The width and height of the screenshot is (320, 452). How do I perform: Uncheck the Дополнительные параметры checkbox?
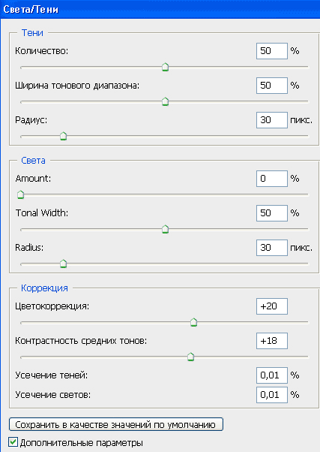pyautogui.click(x=13, y=442)
